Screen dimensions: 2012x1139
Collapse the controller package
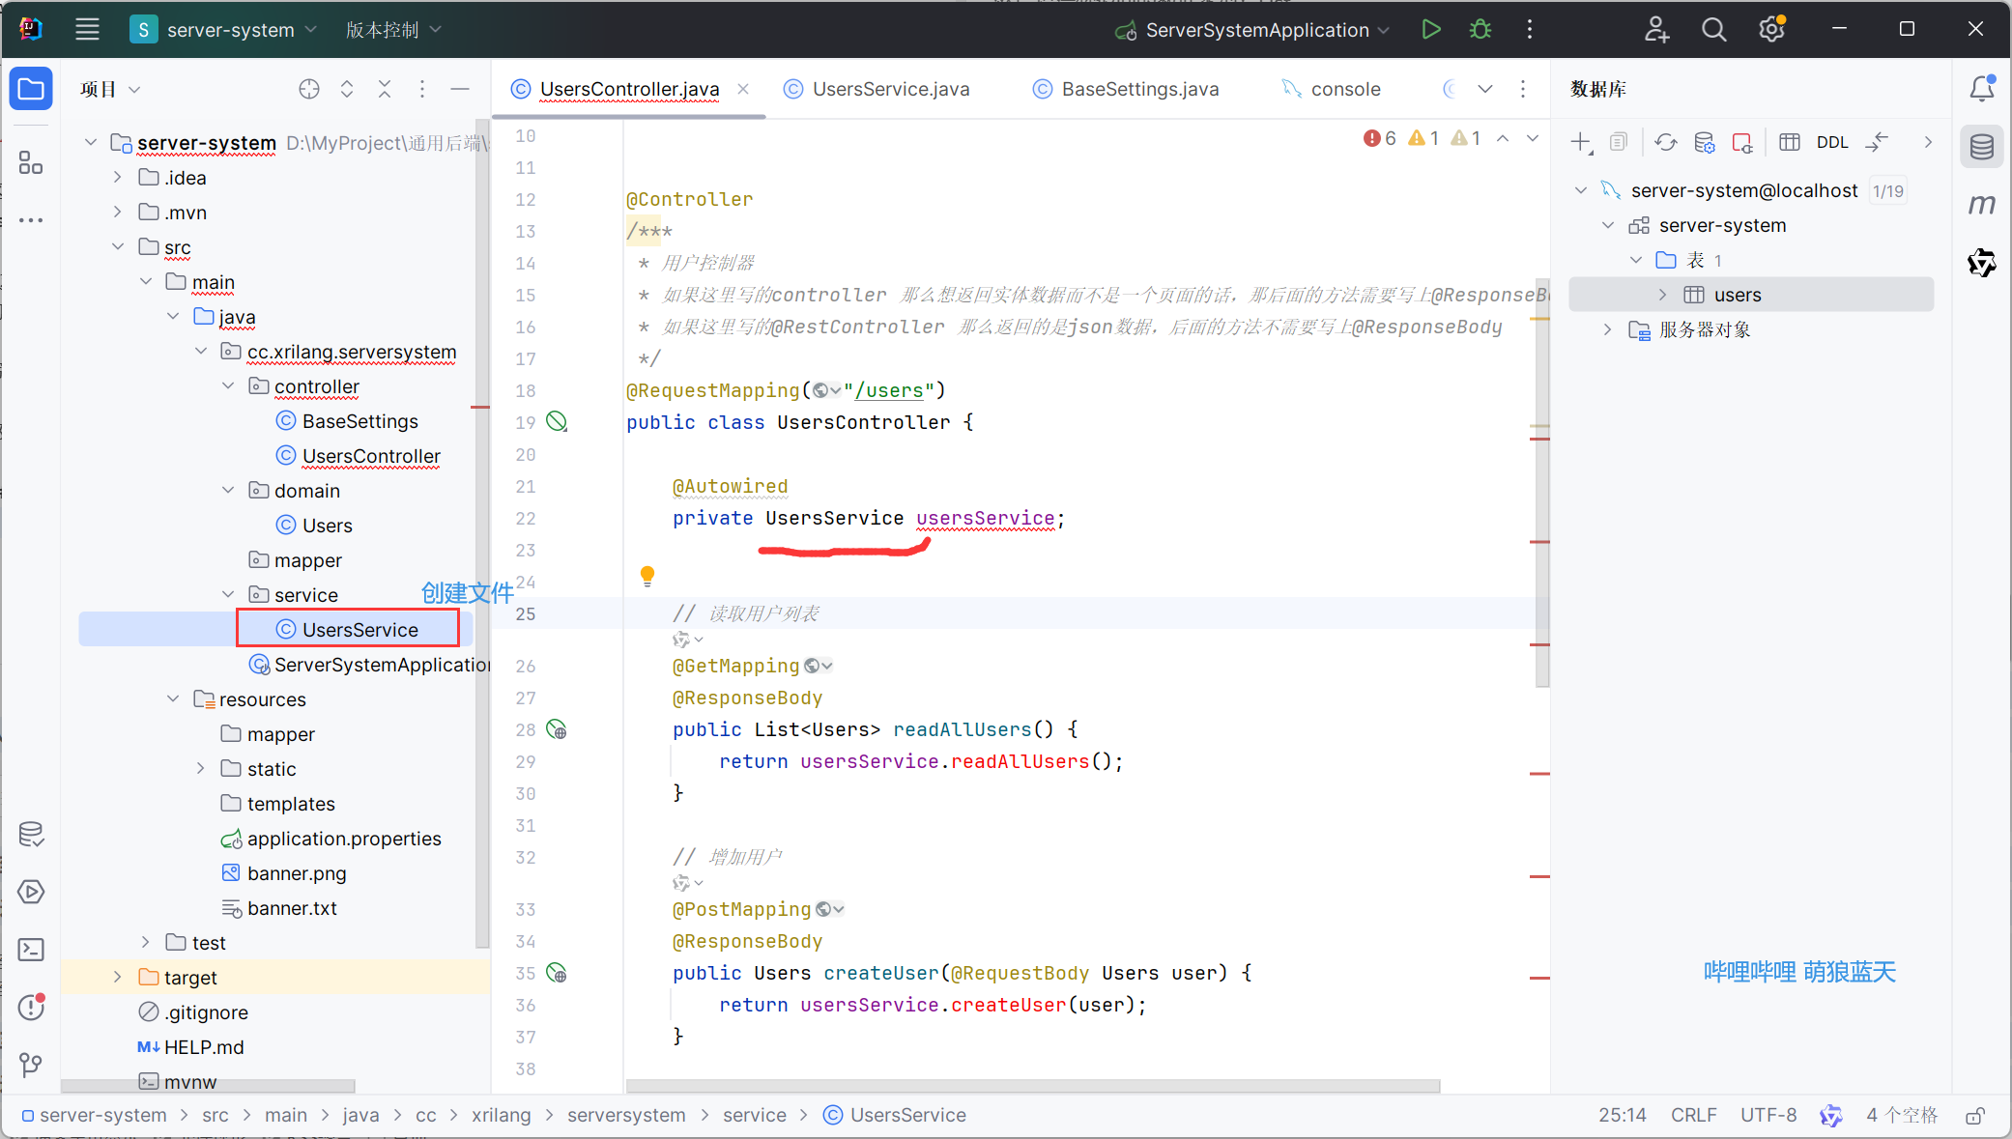click(228, 386)
